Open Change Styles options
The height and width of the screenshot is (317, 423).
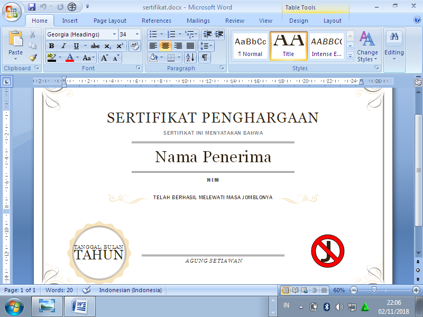click(x=367, y=48)
